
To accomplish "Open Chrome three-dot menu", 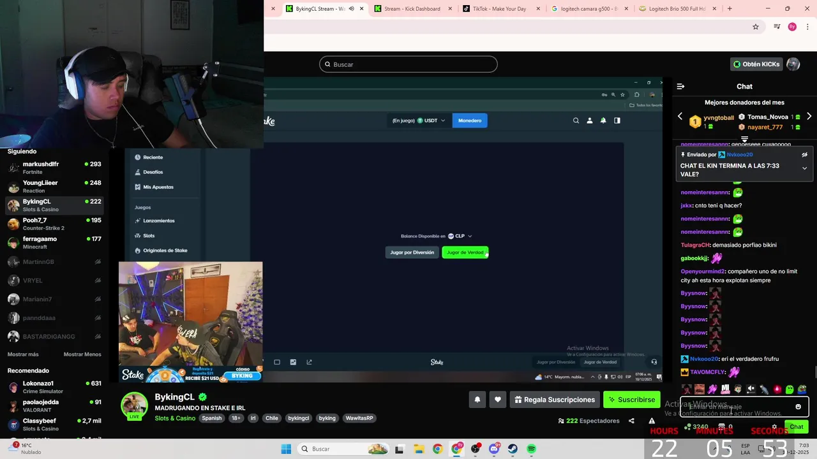I will [x=808, y=27].
